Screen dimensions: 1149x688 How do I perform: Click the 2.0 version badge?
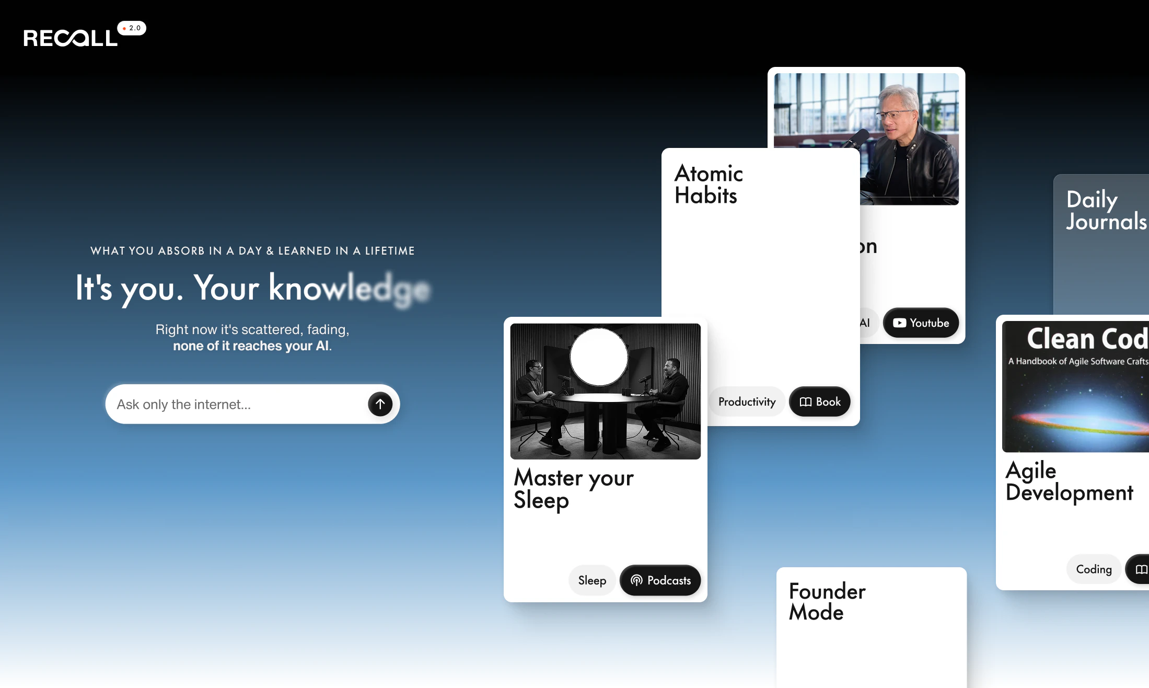(132, 28)
